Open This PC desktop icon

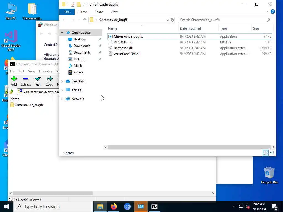[x=11, y=11]
